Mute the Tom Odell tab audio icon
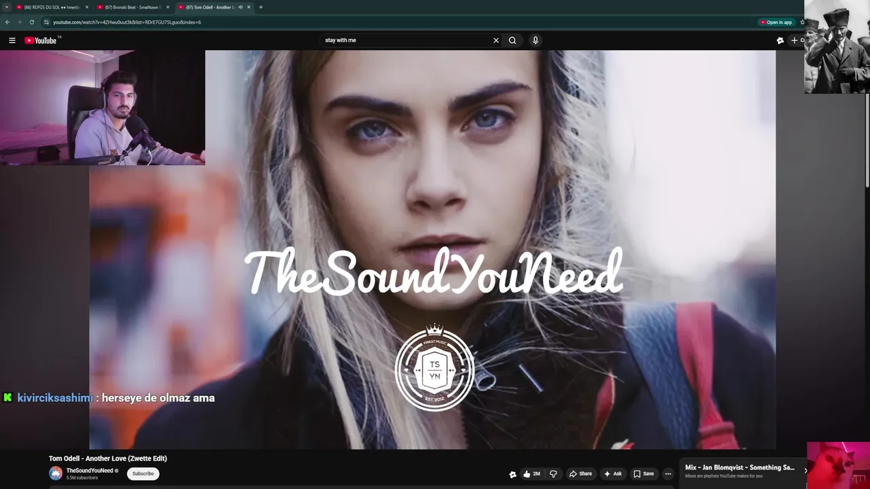This screenshot has height=489, width=870. 241,7
